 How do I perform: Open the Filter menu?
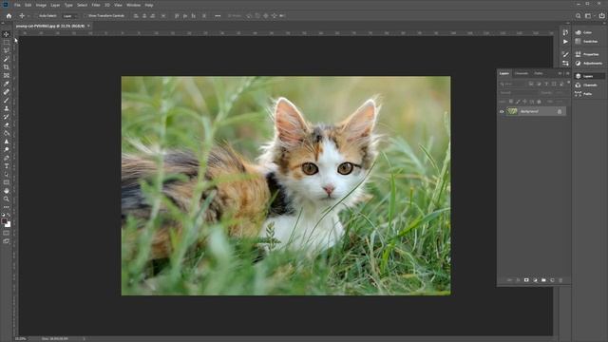[96, 5]
